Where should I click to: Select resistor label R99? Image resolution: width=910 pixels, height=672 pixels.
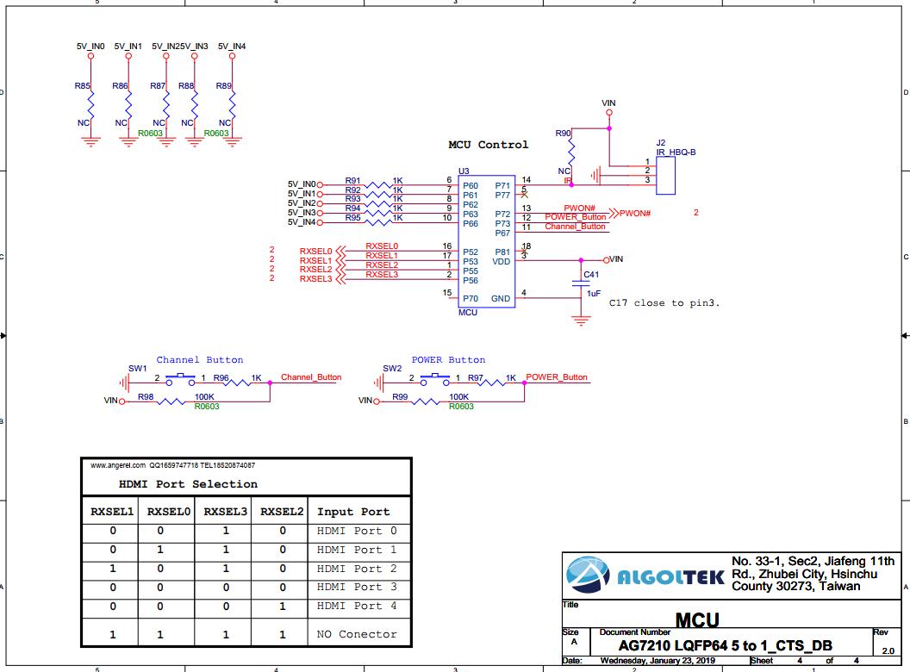click(x=400, y=397)
